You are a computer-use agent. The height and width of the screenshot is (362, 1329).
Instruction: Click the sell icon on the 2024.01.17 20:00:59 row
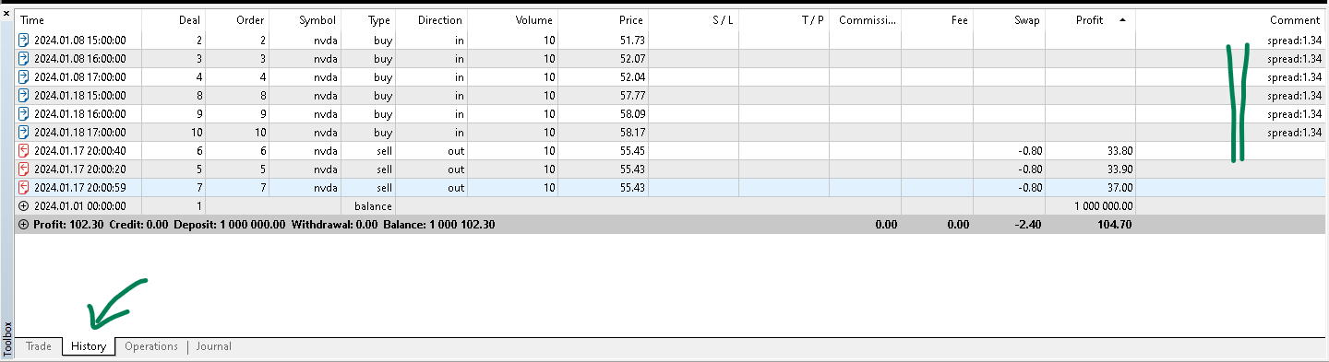pyautogui.click(x=24, y=188)
